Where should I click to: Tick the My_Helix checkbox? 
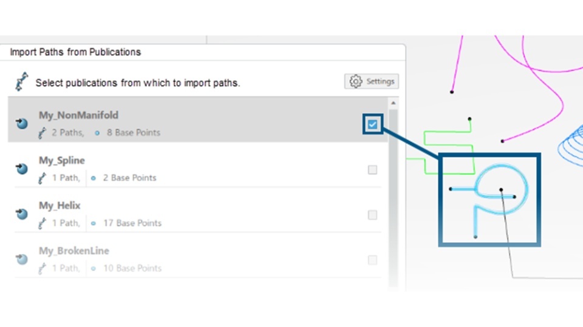[x=372, y=215]
